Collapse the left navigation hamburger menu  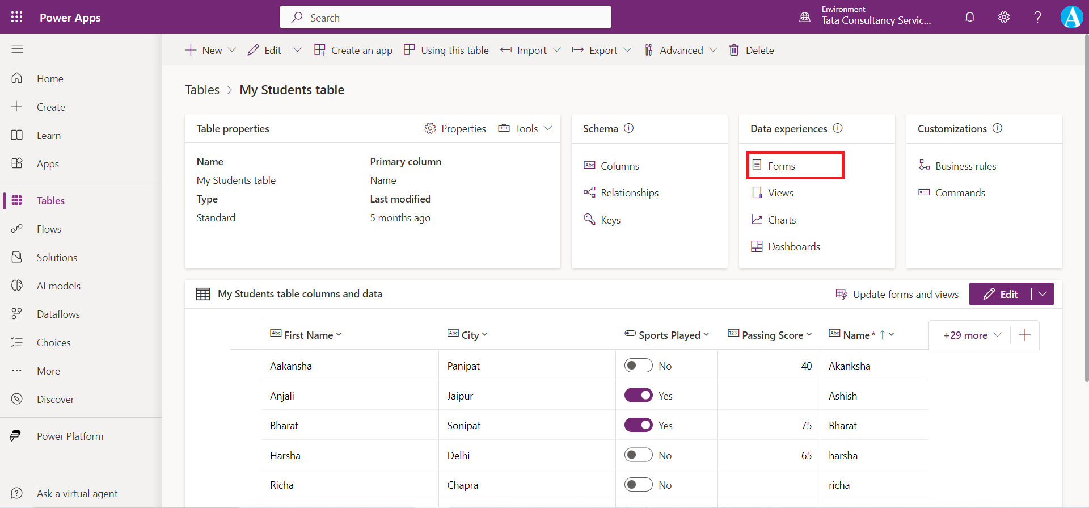click(x=17, y=49)
